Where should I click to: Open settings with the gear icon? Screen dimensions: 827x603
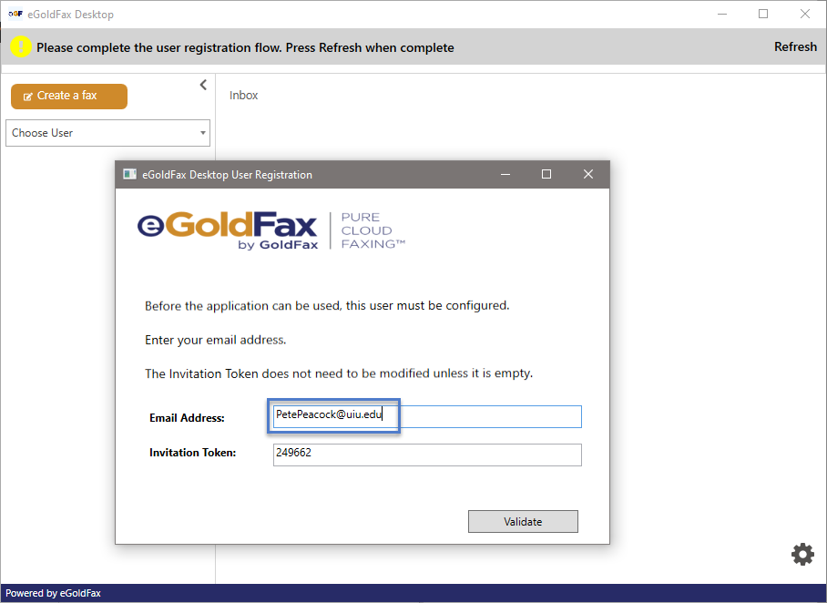tap(802, 554)
